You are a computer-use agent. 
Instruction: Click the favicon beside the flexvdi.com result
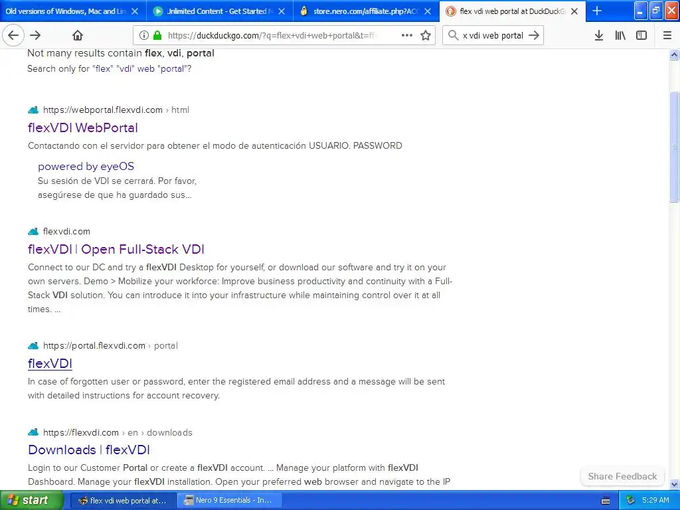(33, 231)
